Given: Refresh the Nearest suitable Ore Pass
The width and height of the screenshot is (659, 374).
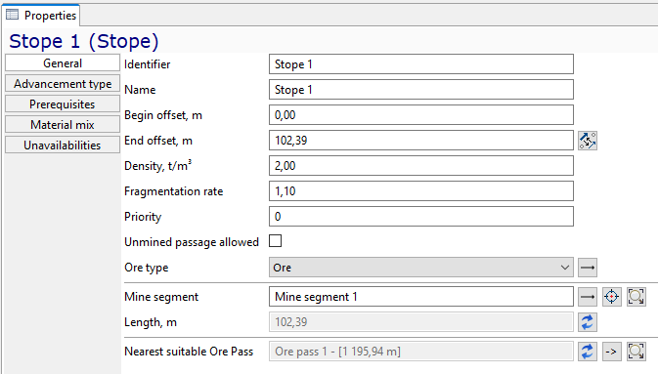Looking at the screenshot, I should click(x=587, y=352).
